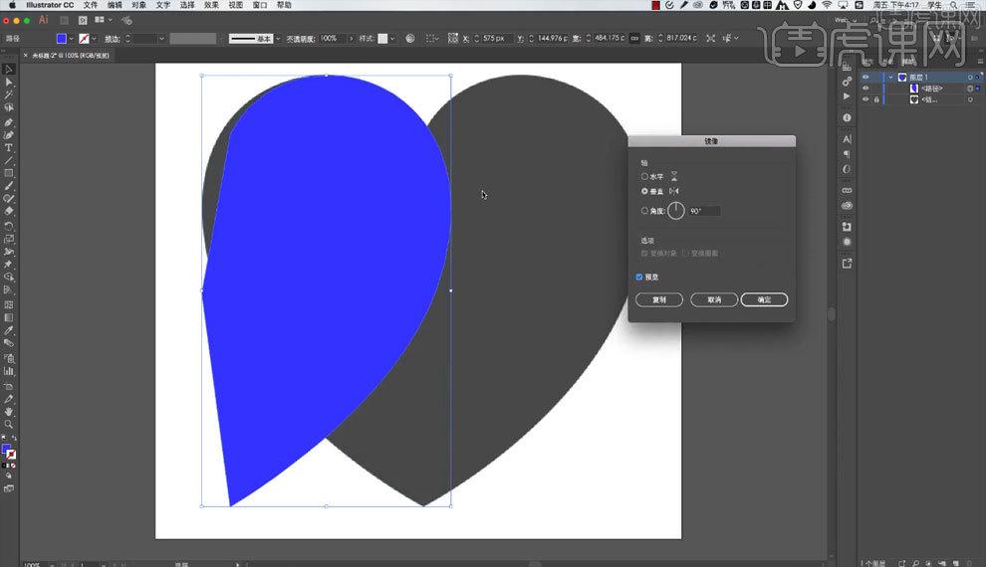Select the Eyedropper tool
Image resolution: width=986 pixels, height=567 pixels.
(9, 331)
